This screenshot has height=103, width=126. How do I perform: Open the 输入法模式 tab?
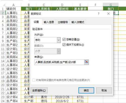coord(78,22)
